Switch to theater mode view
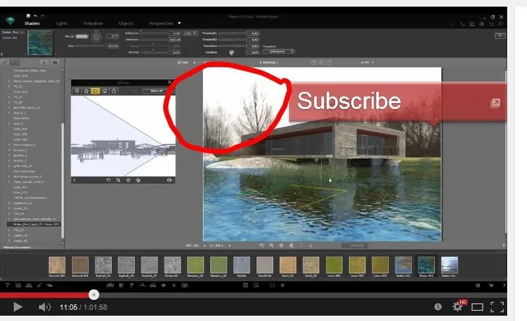Image resolution: width=527 pixels, height=321 pixels. [477, 306]
